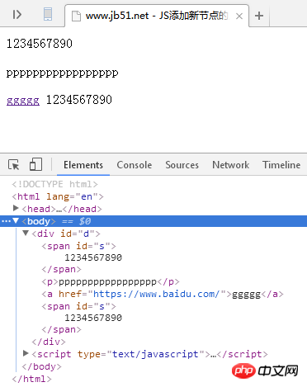Select the closing </body> tag line
The image size is (307, 387).
click(41, 366)
